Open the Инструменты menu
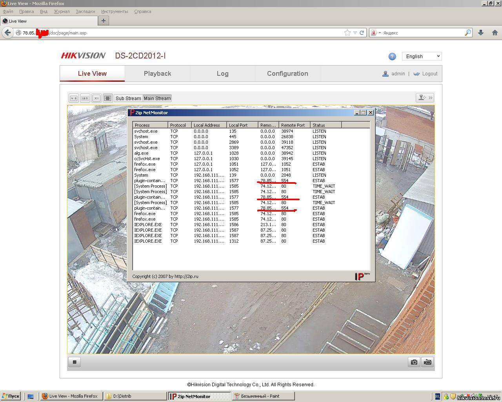Viewport: 502px width, 402px height. (x=115, y=11)
